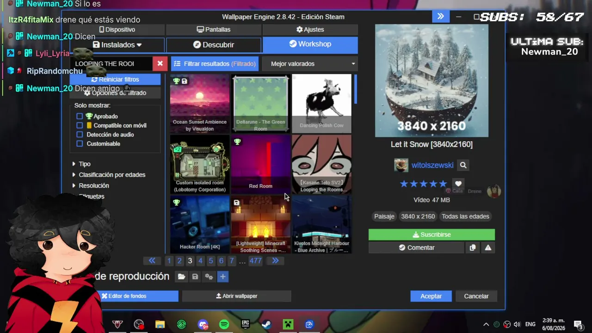592x333 pixels.
Task: Open Steam from the taskbar
Action: 266,324
